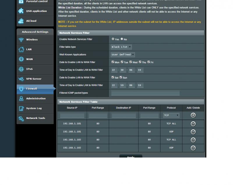Open the Parental control page
233x185 pixels.
click(x=35, y=3)
